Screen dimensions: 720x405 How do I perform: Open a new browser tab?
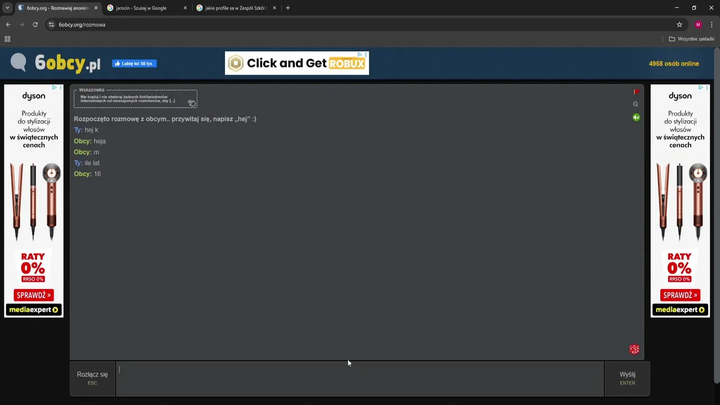[x=288, y=8]
